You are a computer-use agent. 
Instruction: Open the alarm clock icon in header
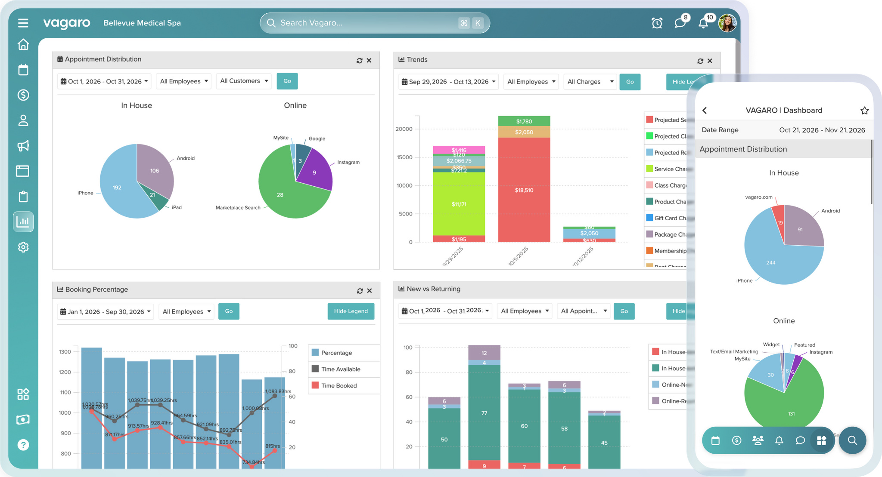click(x=657, y=23)
